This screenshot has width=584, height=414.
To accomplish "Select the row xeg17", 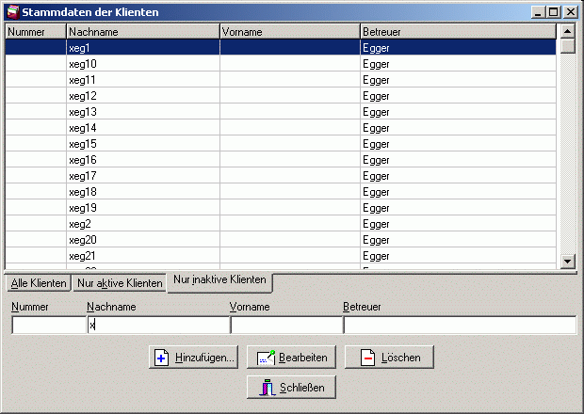I will pyautogui.click(x=281, y=176).
